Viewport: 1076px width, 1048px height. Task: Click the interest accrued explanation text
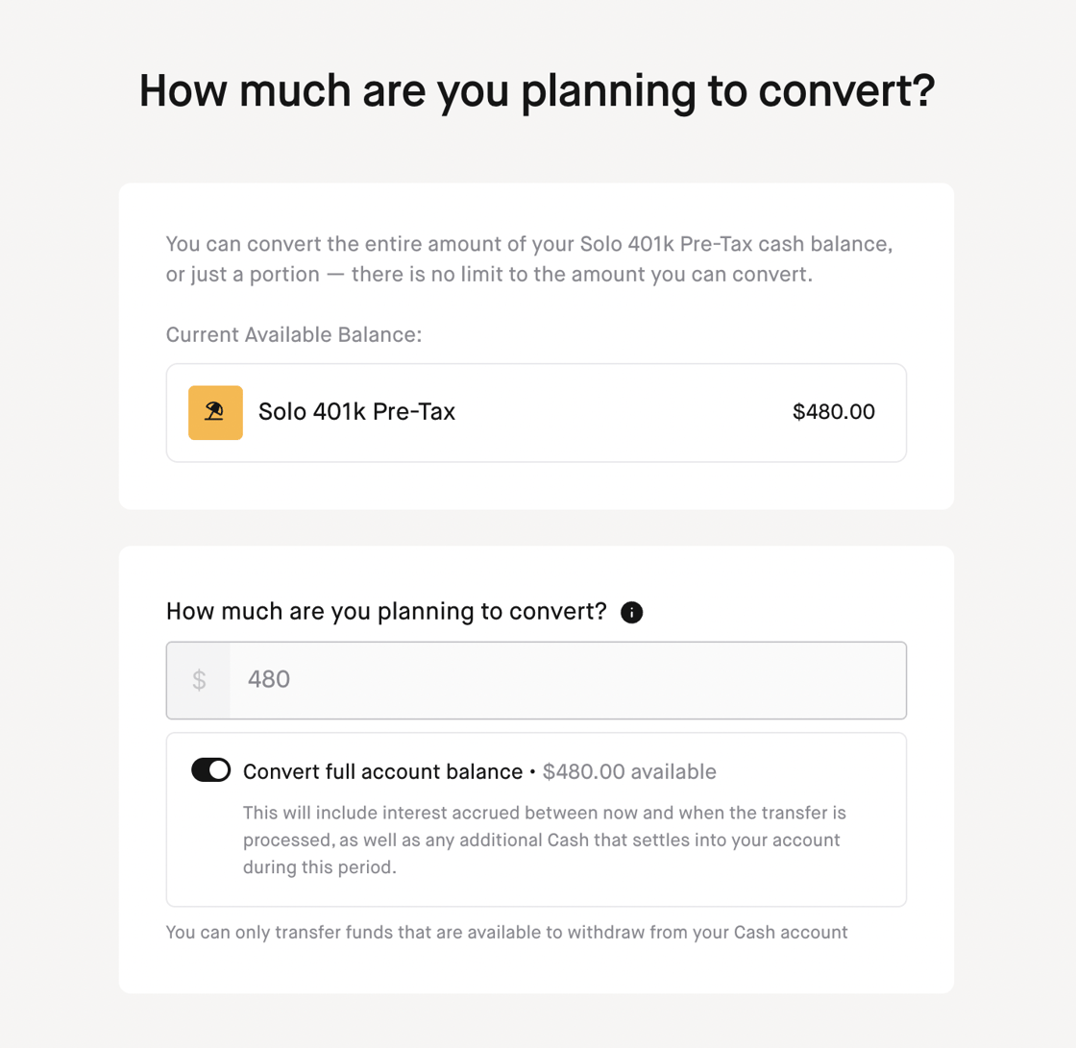coord(544,841)
